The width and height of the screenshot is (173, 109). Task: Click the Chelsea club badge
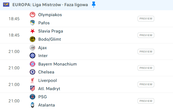tap(32, 72)
